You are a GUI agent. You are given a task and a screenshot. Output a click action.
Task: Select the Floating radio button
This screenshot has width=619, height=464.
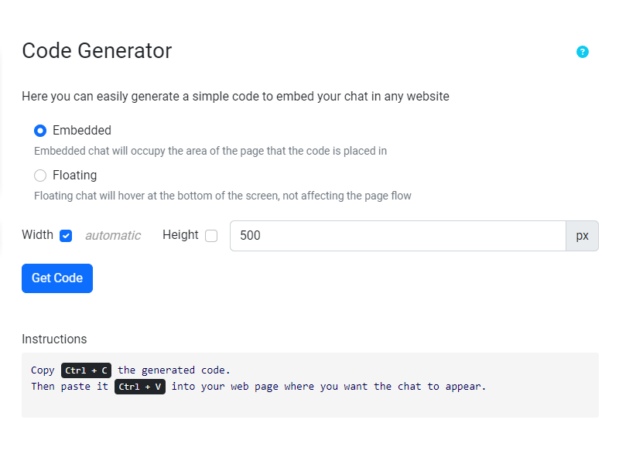coord(40,176)
